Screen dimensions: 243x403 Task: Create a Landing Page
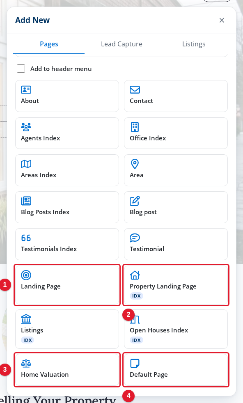coord(67,285)
